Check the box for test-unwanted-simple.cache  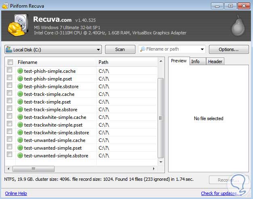pos(10,139)
